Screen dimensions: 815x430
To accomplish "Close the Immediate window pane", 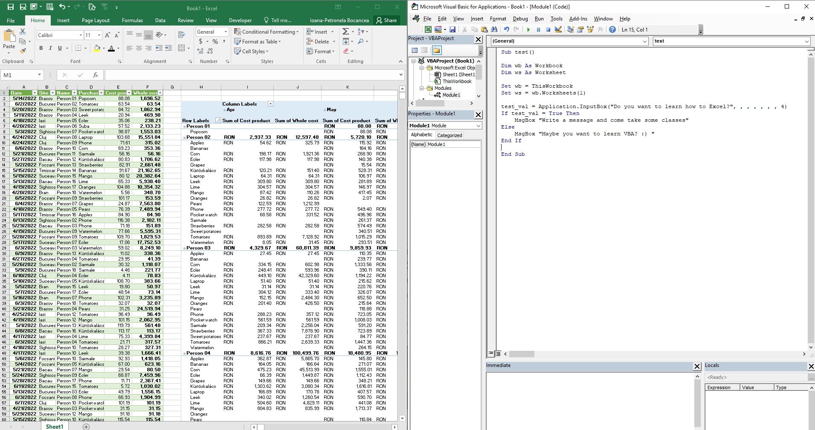I will 697,366.
